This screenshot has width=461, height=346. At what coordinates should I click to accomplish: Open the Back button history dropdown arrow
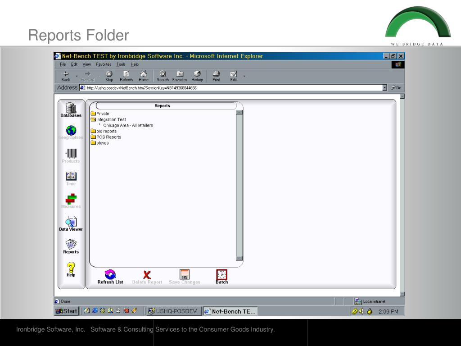click(x=77, y=76)
